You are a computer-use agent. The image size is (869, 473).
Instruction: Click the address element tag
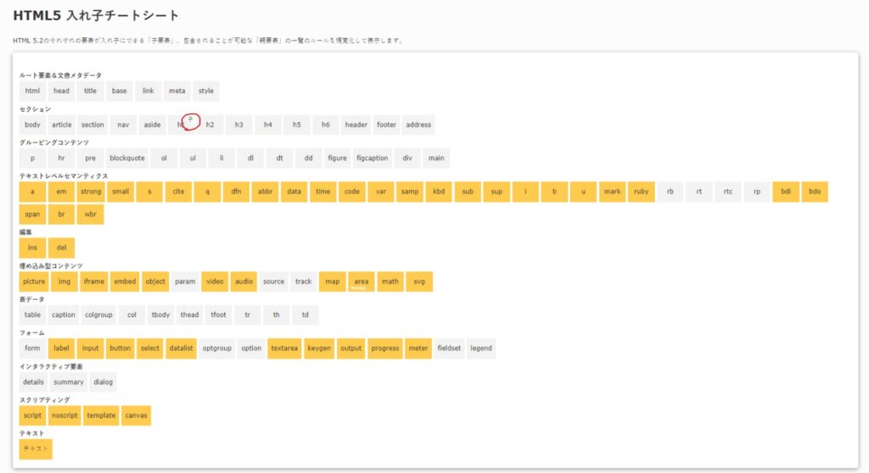[x=418, y=125]
